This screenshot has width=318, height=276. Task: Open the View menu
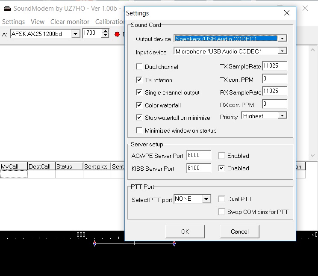[38, 22]
